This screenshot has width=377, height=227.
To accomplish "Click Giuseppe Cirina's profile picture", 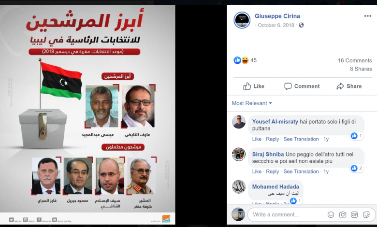I will tap(242, 20).
